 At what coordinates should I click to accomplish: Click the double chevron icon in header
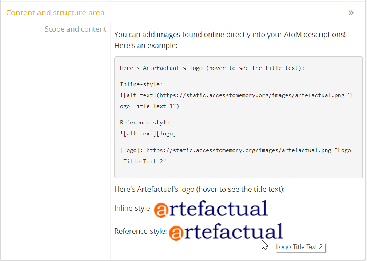click(351, 13)
